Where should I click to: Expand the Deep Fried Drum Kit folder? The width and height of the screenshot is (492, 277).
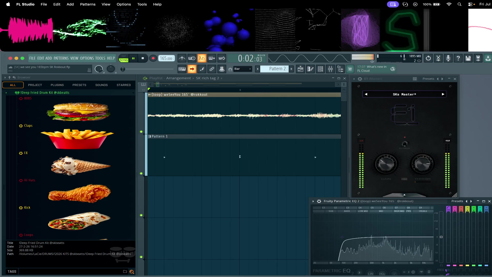pos(6,93)
